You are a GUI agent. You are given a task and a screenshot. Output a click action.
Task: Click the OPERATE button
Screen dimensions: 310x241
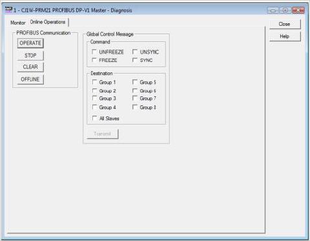[x=30, y=43]
